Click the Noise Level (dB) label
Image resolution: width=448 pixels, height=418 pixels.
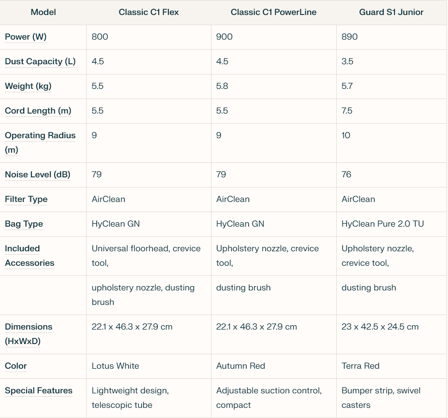click(37, 174)
